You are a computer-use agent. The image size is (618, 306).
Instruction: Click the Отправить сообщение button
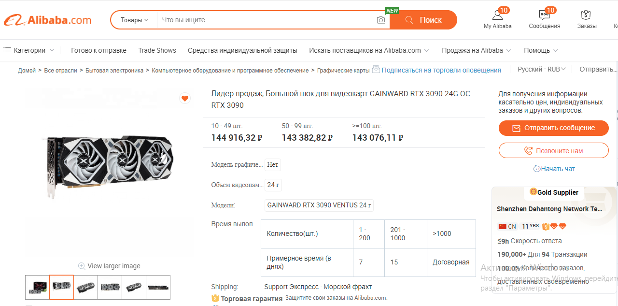tap(554, 128)
